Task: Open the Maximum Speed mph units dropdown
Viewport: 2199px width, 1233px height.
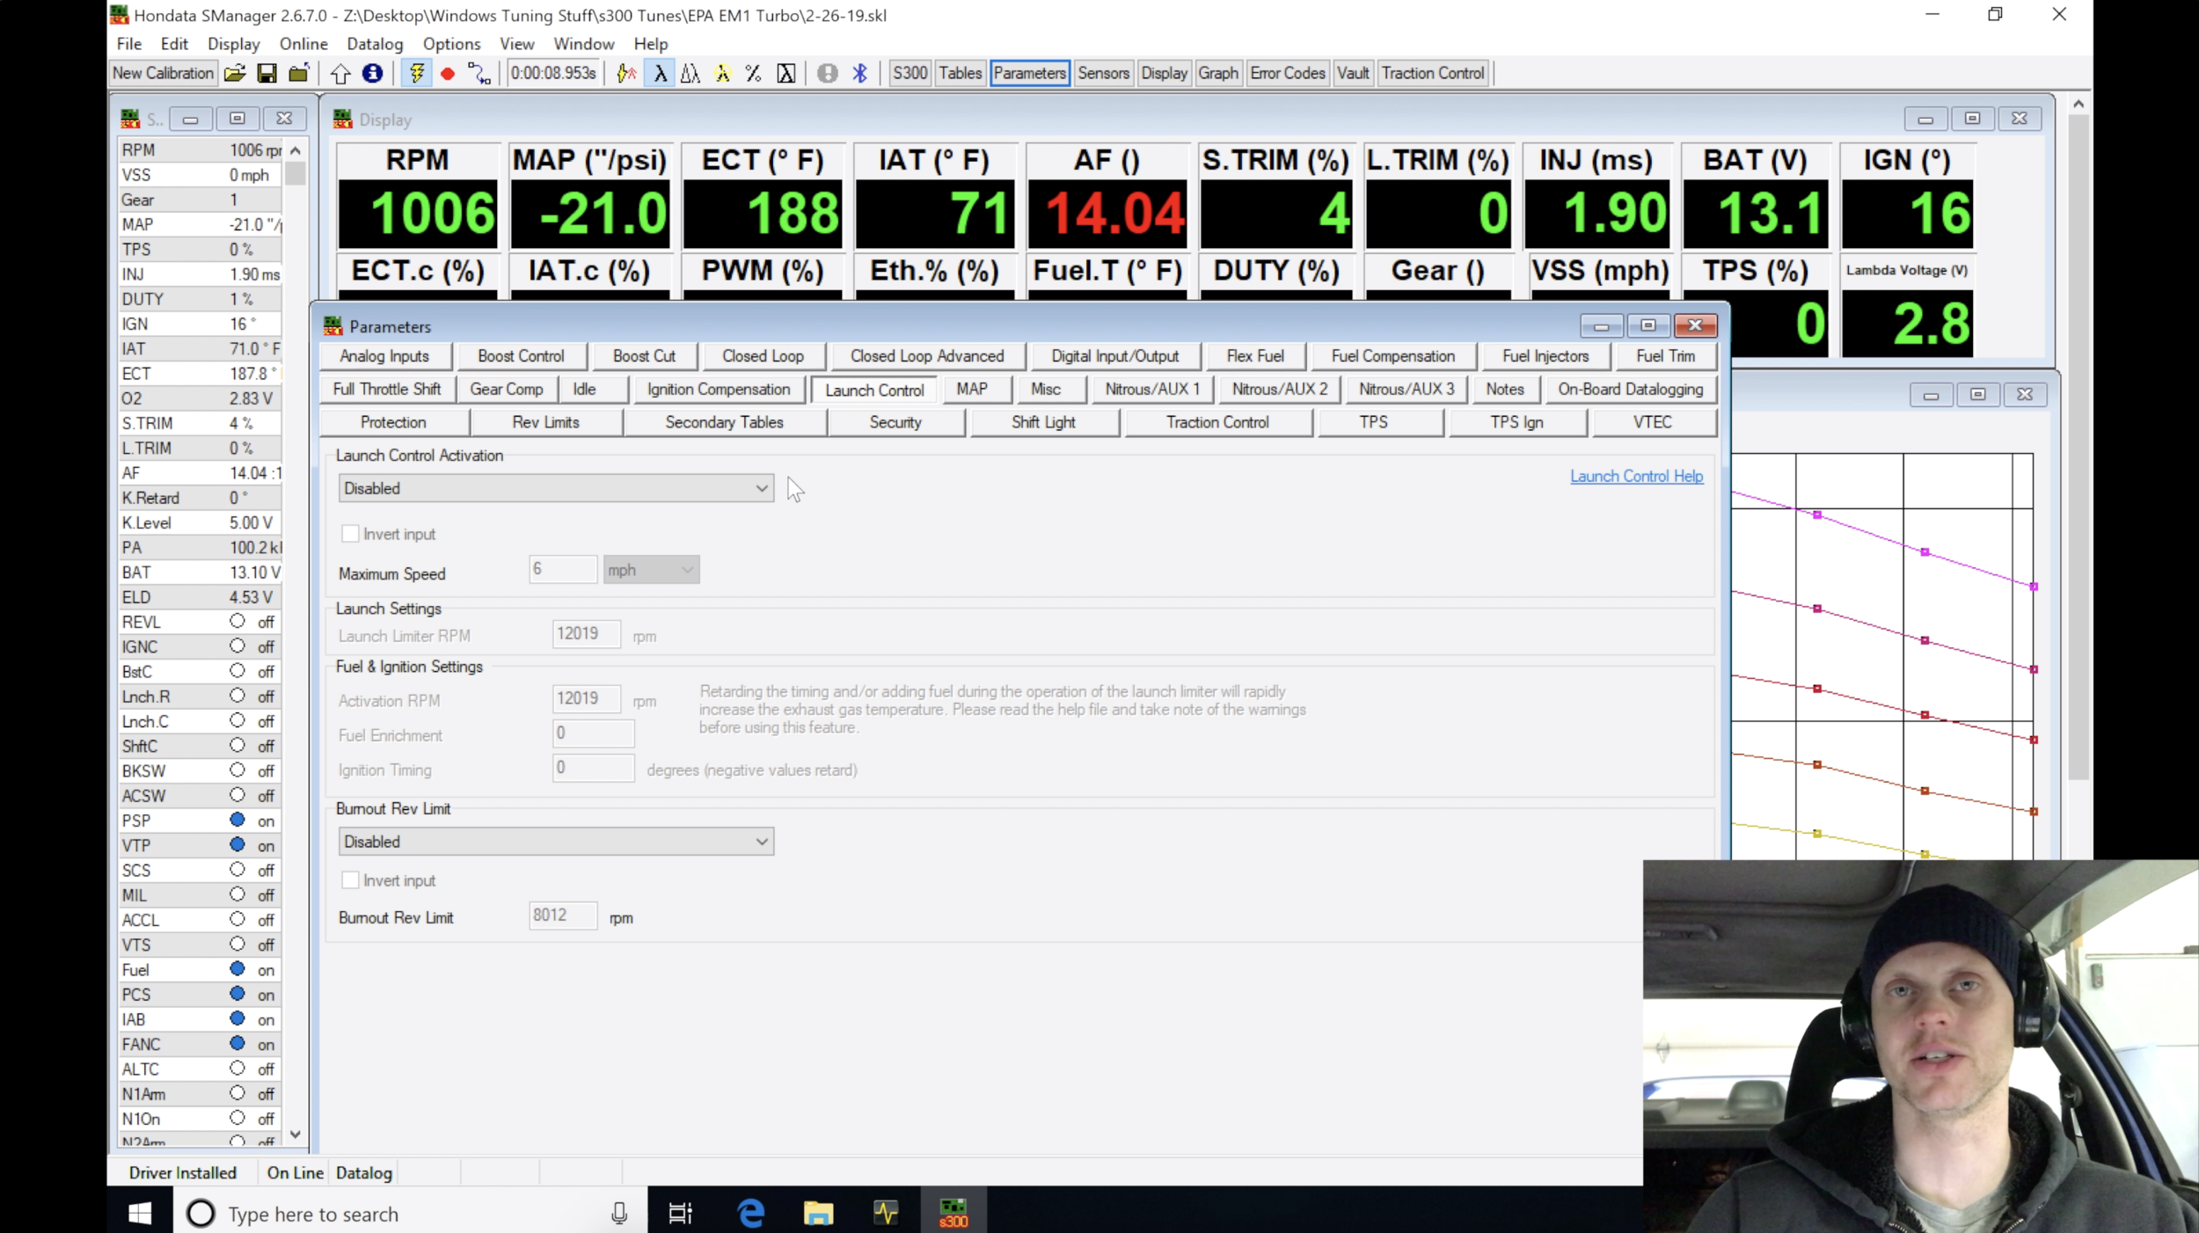Action: click(651, 570)
